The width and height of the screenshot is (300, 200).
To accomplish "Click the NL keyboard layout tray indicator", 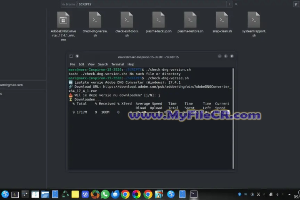I will tap(246, 194).
